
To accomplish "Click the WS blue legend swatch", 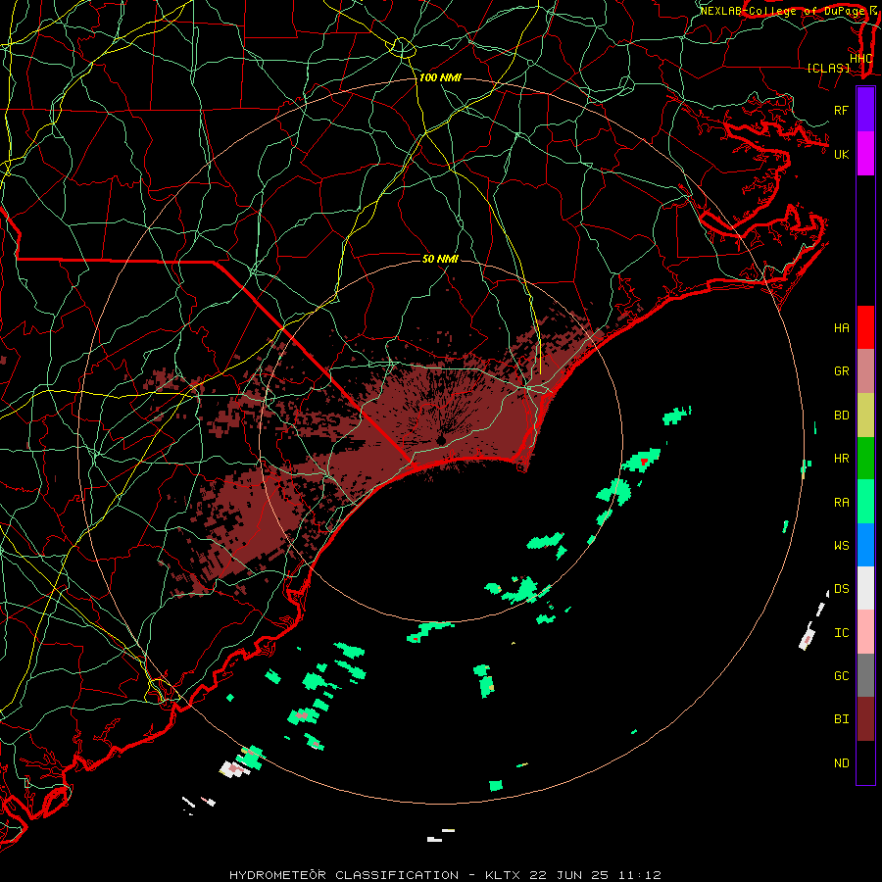I will coord(865,545).
